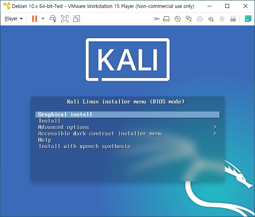Select the Install menu entry
This screenshot has width=255, height=217.
coord(49,121)
